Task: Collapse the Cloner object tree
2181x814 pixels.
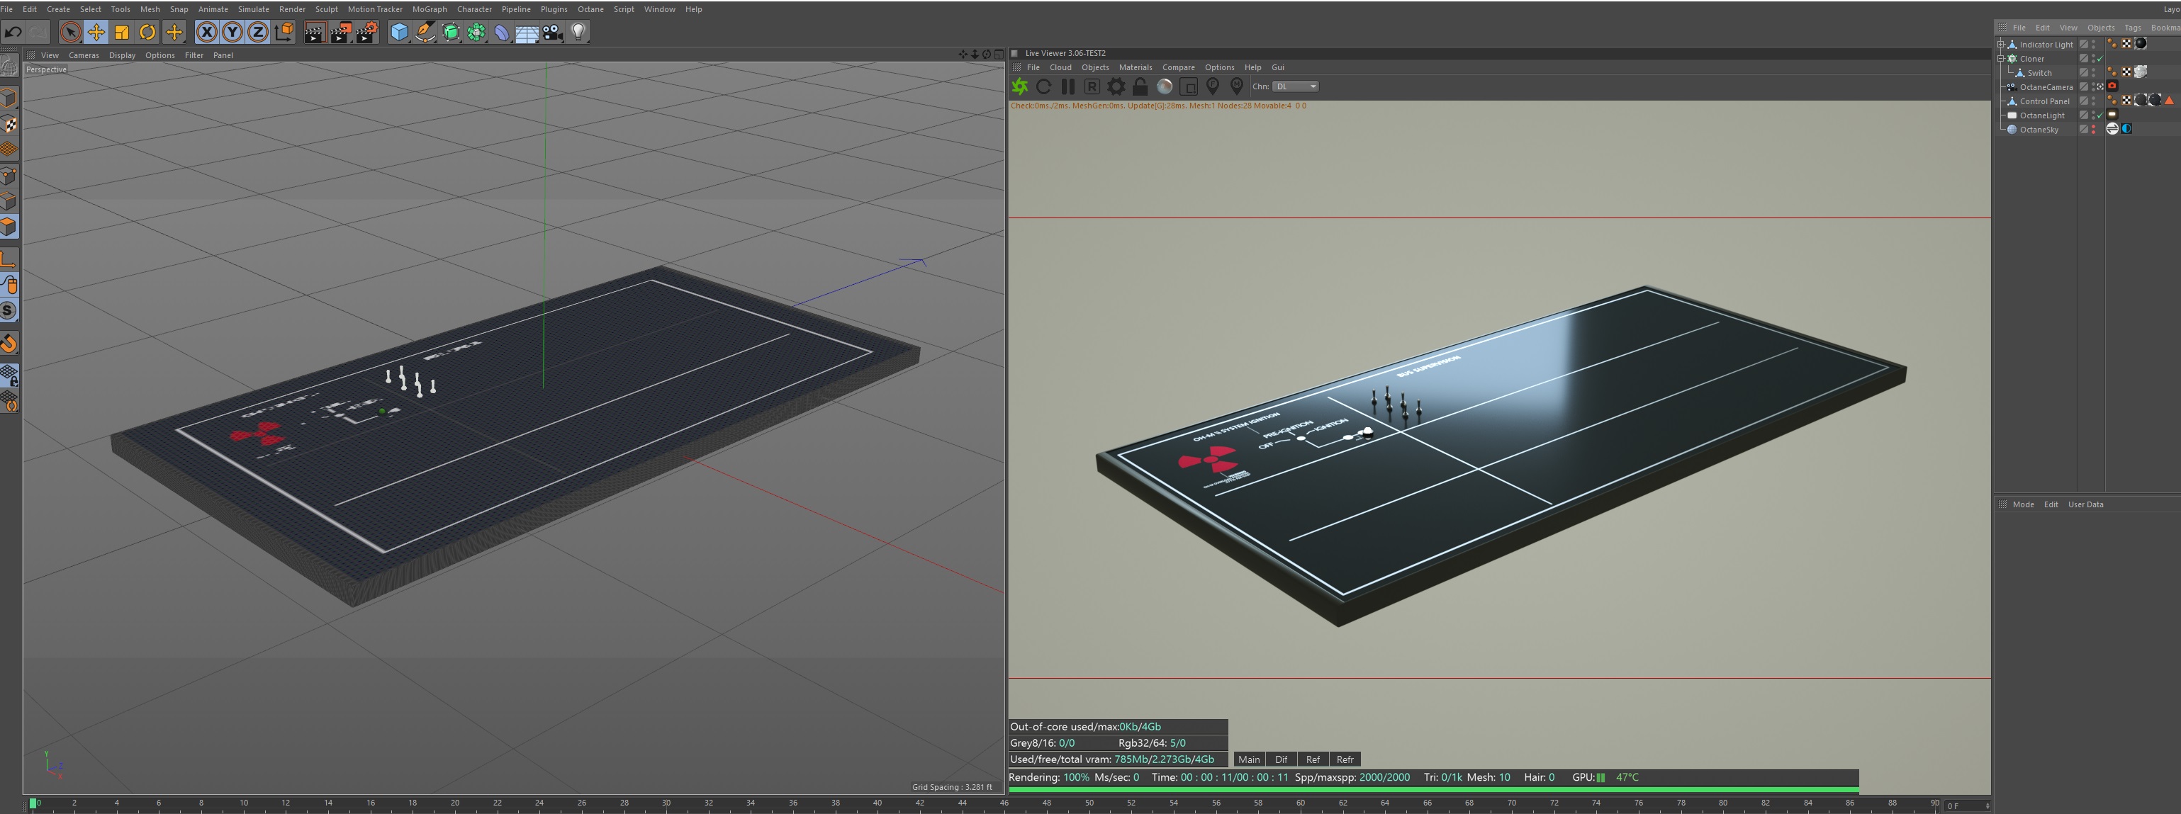Action: (2001, 58)
